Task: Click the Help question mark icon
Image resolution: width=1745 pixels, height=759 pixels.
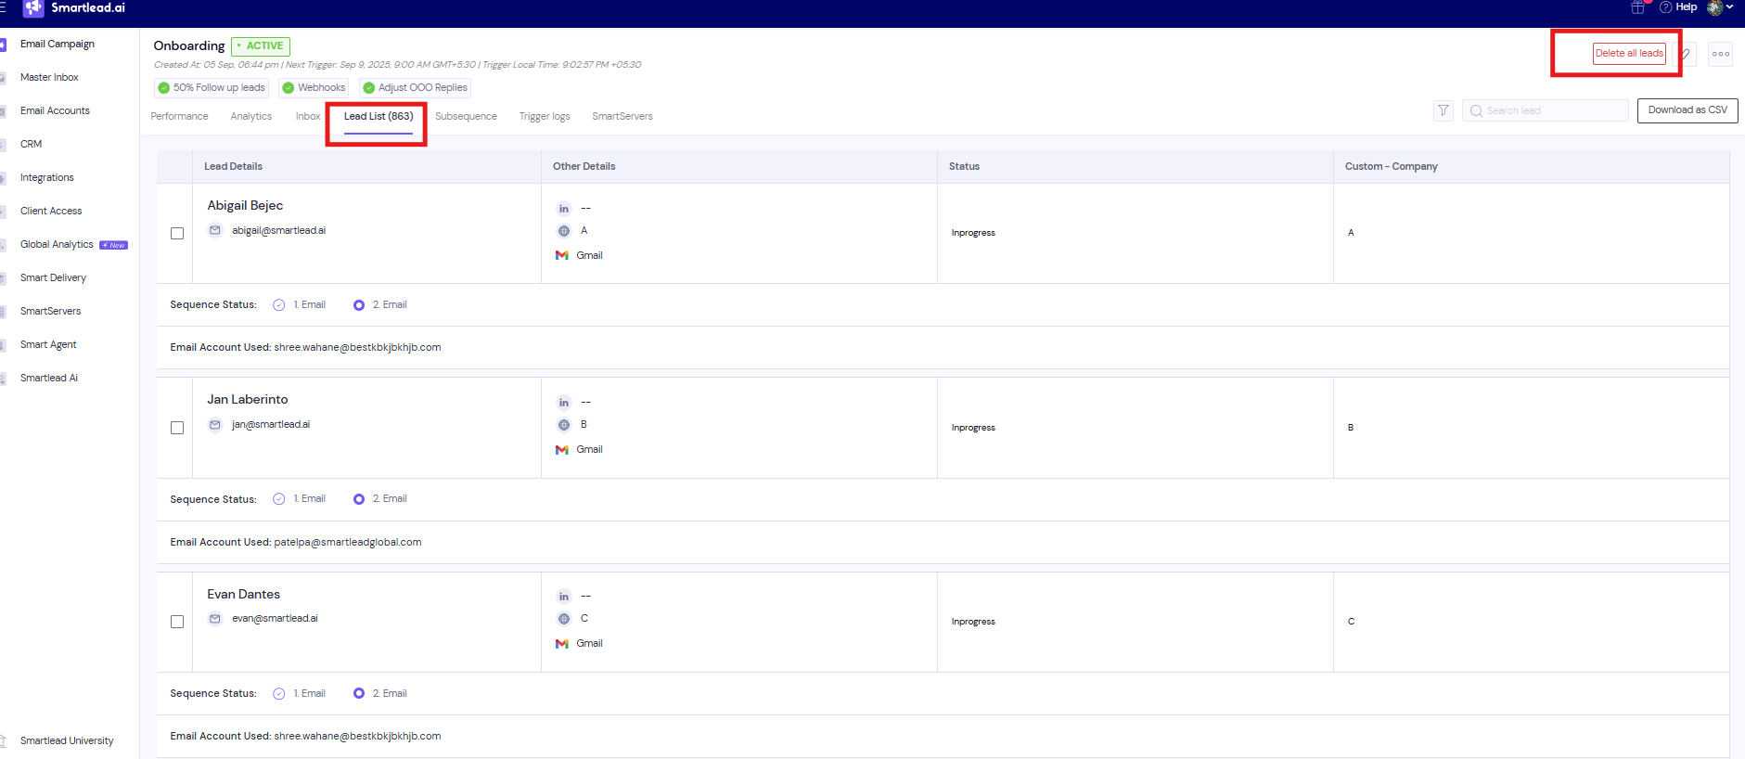Action: tap(1665, 7)
